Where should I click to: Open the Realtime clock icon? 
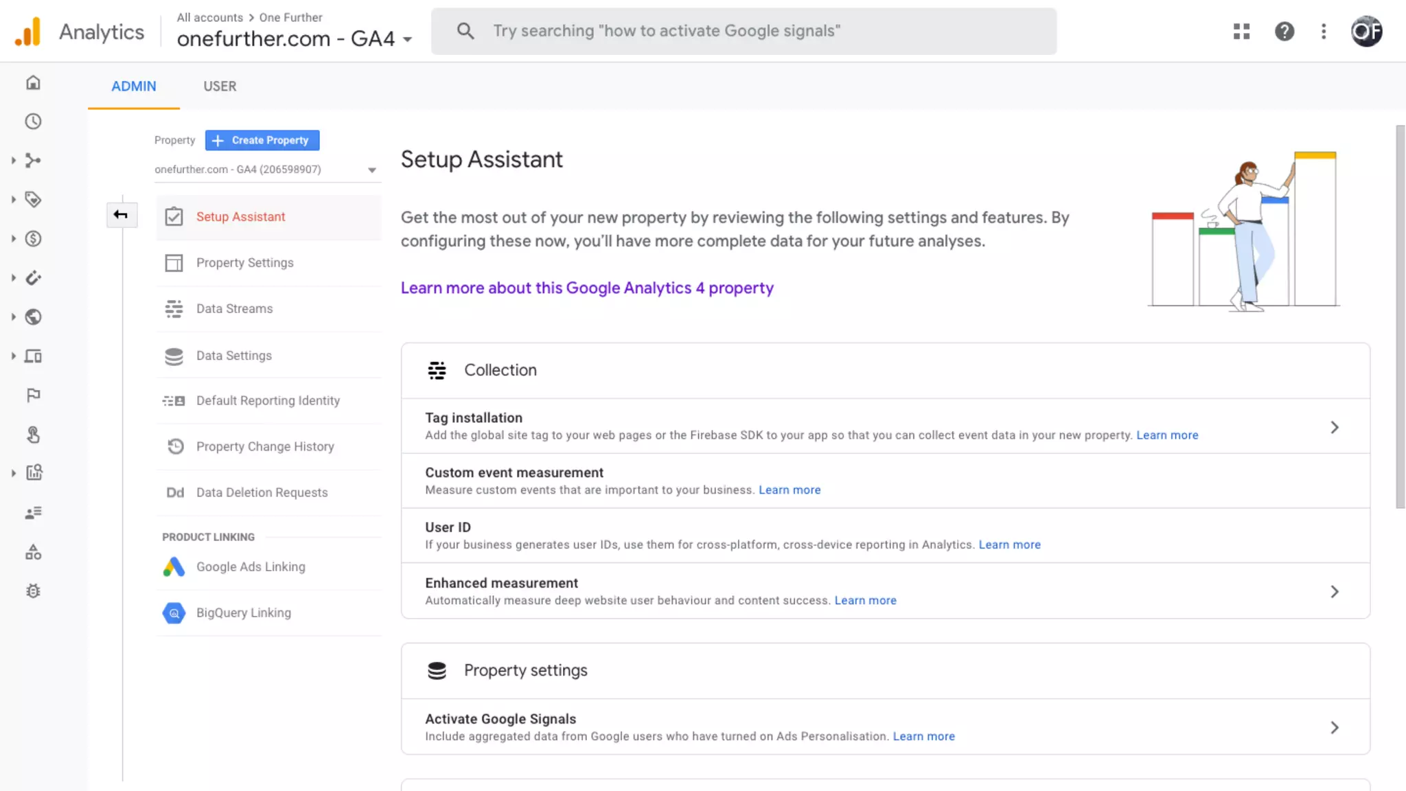33,122
